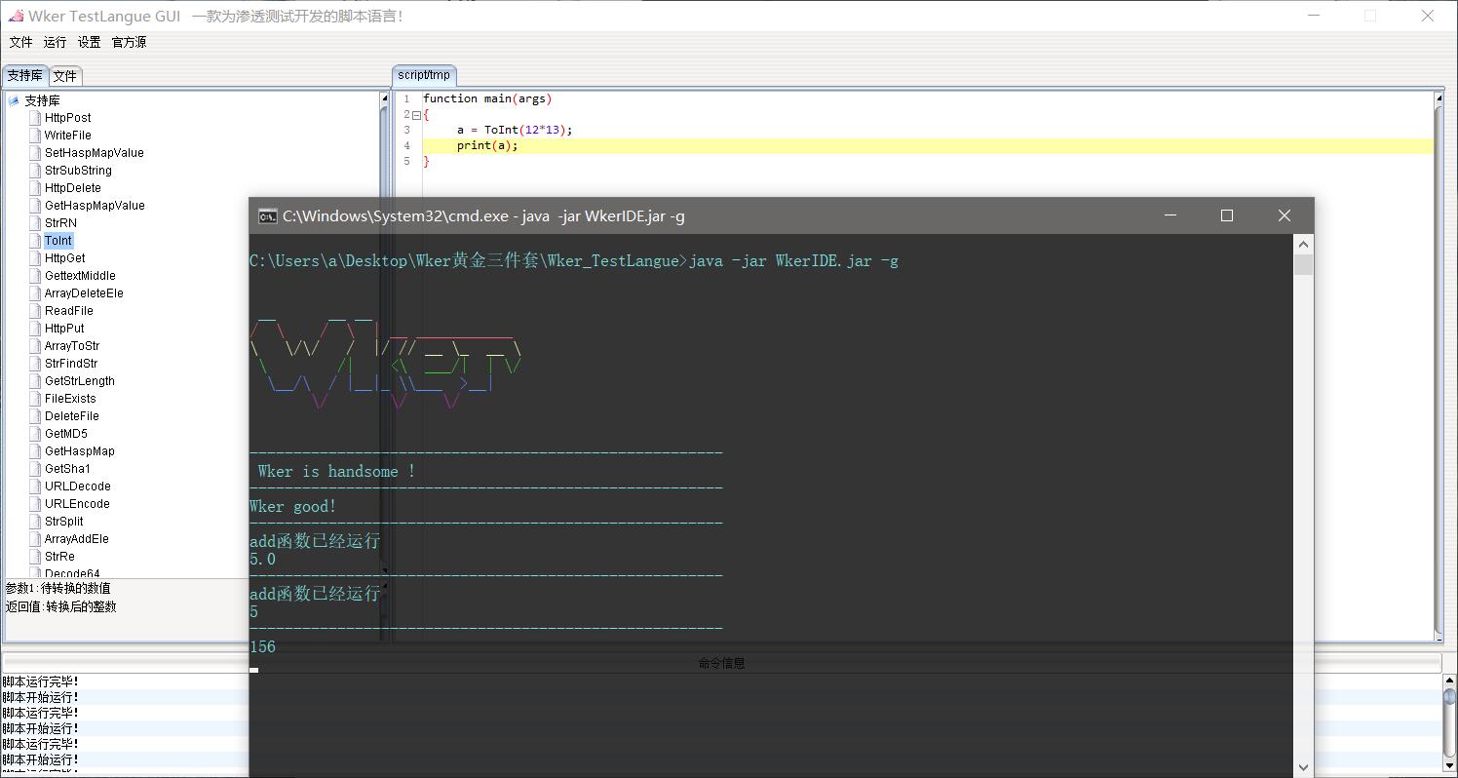The image size is (1458, 778).
Task: Maximize the cmd.exe window
Action: pos(1227,215)
